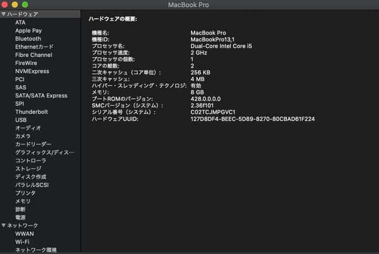Open the 電源 entry
Viewport: 379px width, 254px height.
pos(21,217)
